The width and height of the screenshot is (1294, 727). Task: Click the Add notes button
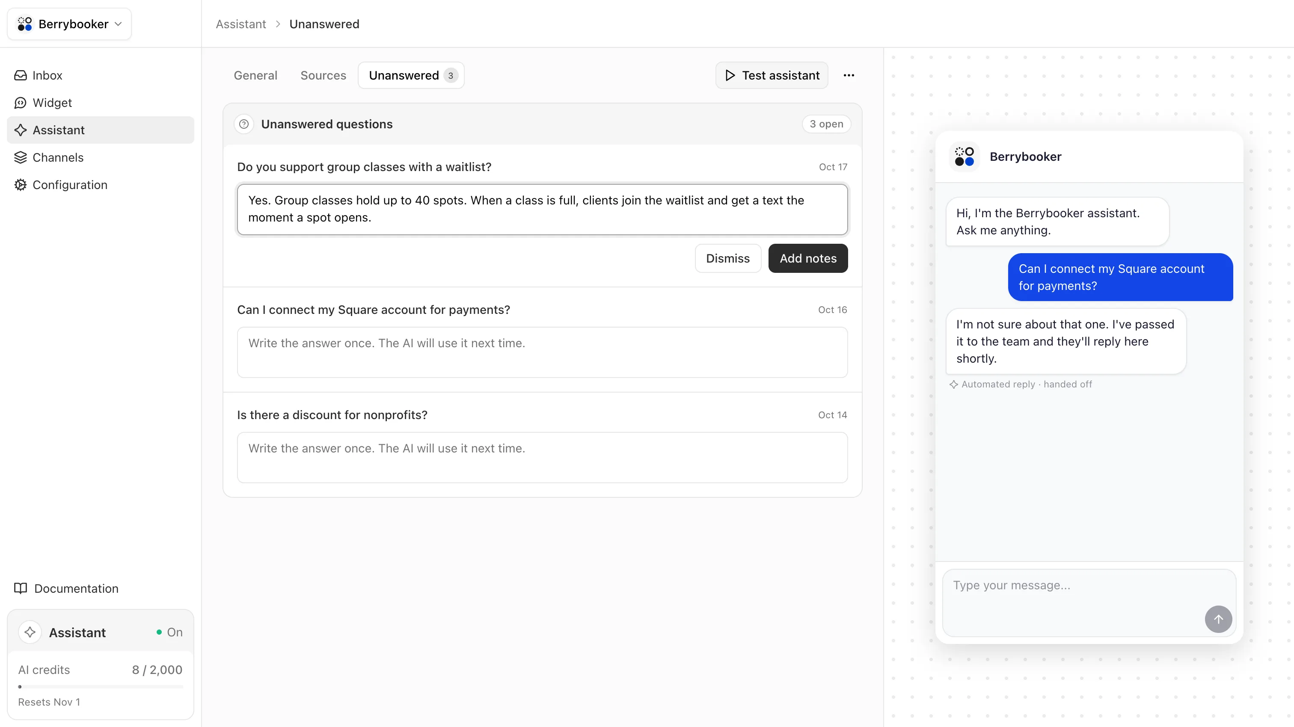coord(808,259)
